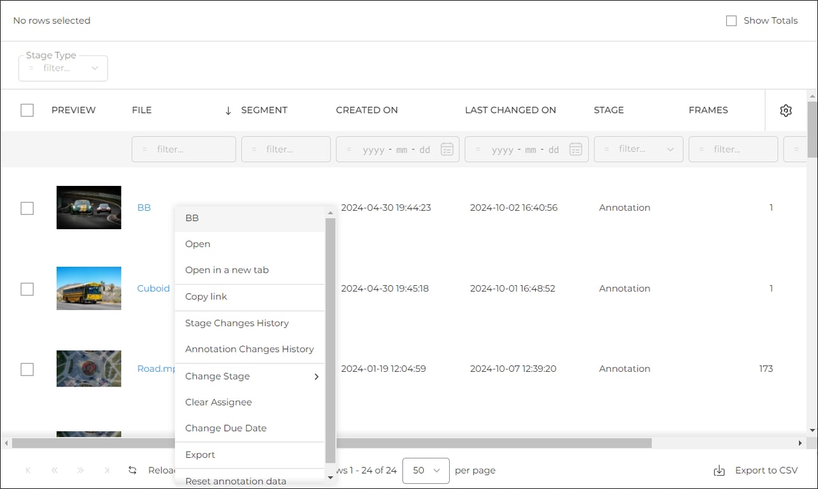Click the school bus thumbnail image
818x489 pixels.
[x=89, y=288]
